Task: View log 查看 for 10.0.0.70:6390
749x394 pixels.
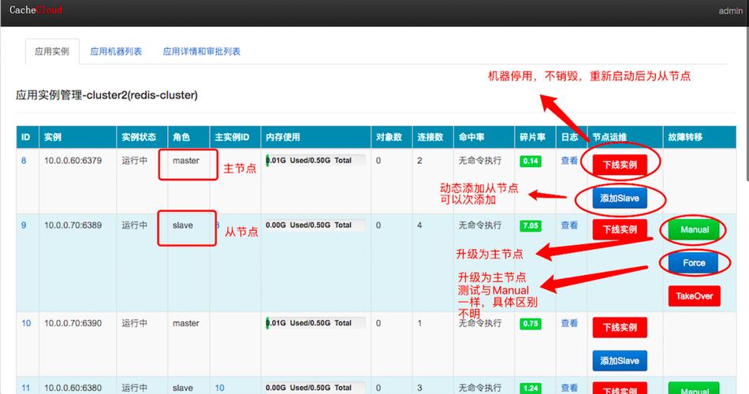Action: 569,323
